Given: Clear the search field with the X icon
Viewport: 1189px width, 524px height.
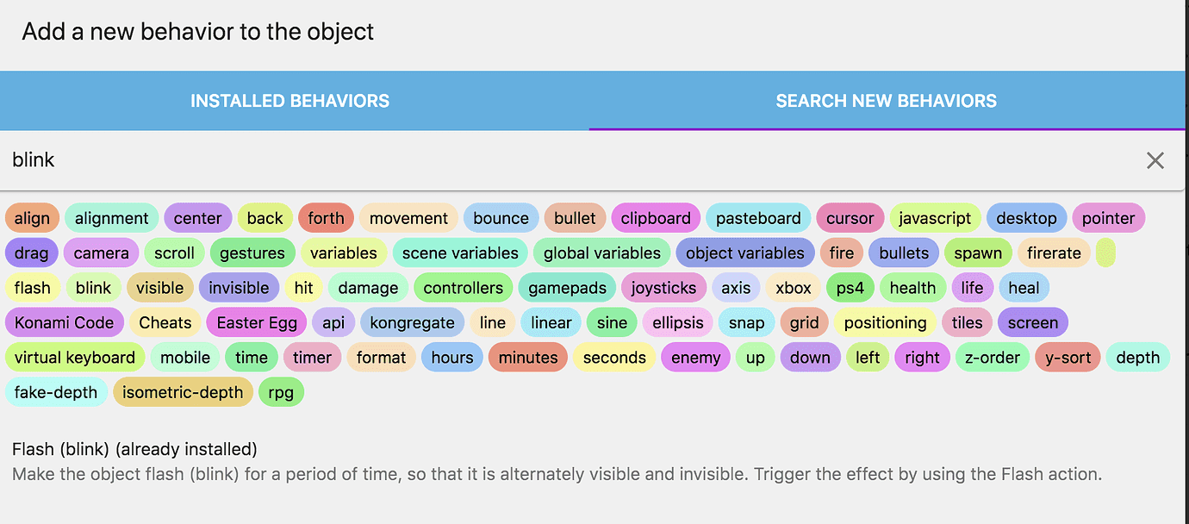Looking at the screenshot, I should pos(1155,160).
